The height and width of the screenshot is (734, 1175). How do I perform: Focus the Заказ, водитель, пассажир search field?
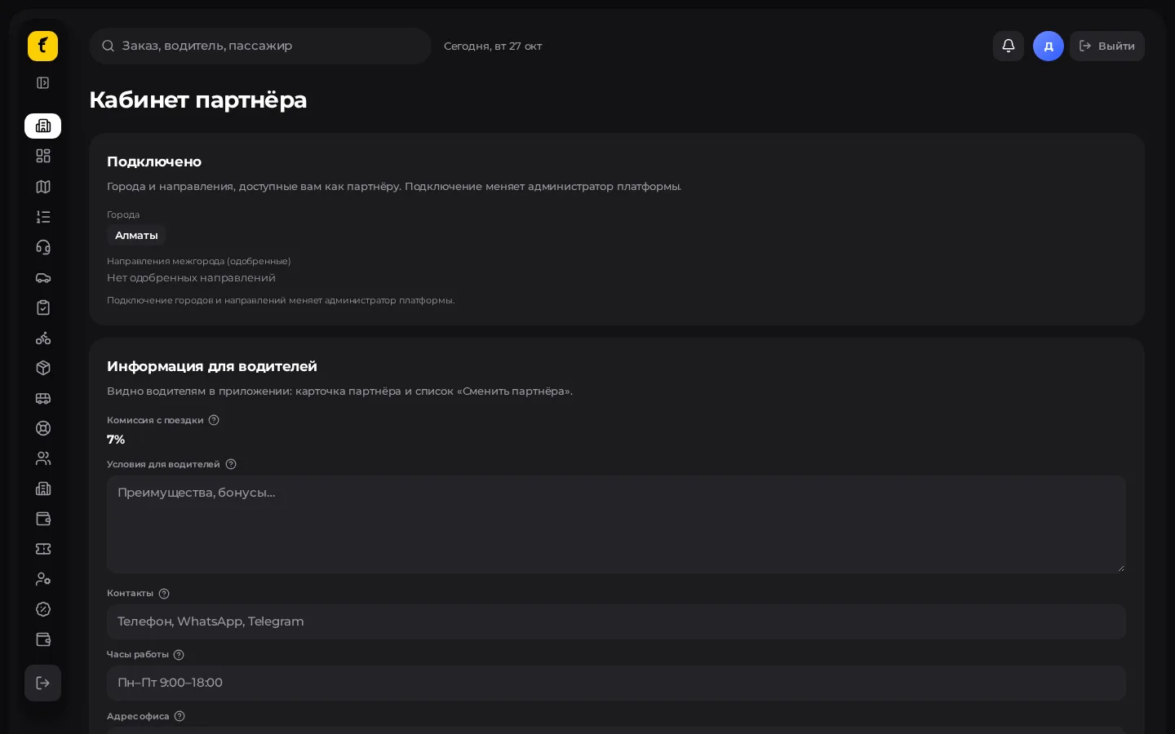tap(260, 46)
